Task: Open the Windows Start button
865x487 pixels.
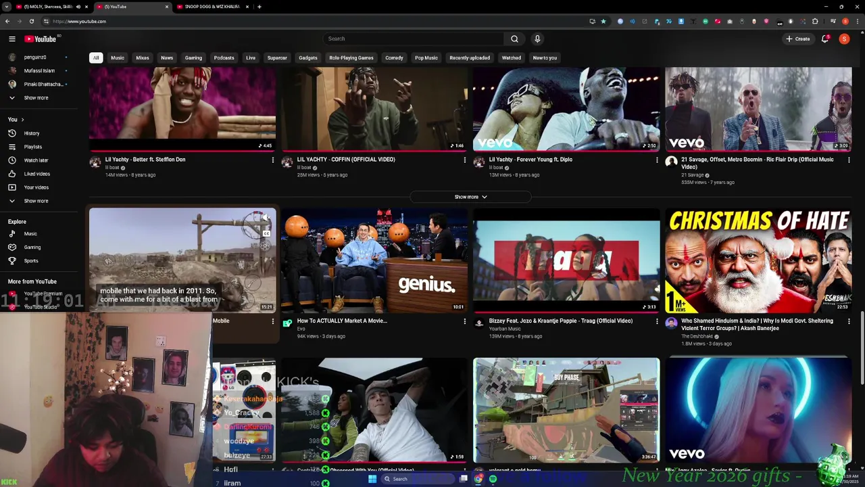Action: (372, 479)
